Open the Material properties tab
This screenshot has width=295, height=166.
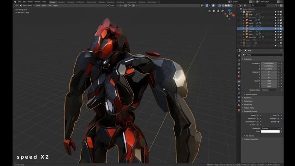239,105
